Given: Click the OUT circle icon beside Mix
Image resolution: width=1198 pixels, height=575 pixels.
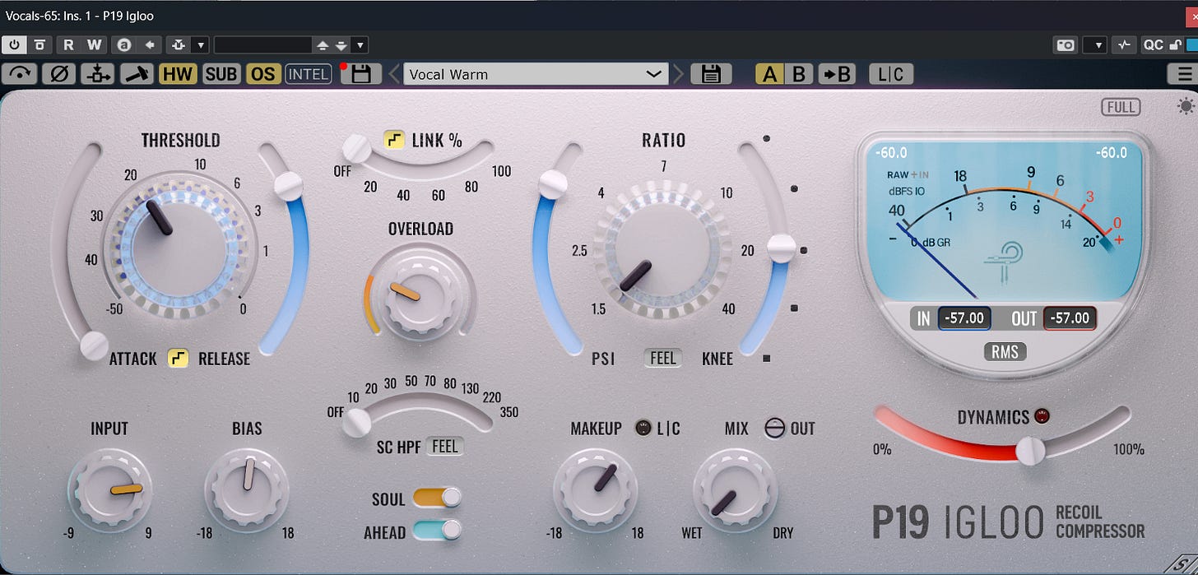Looking at the screenshot, I should coord(774,428).
